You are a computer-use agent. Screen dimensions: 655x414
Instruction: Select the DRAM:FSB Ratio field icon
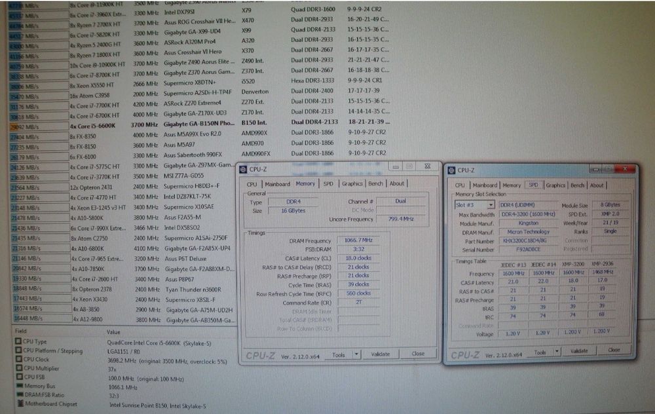[20, 394]
